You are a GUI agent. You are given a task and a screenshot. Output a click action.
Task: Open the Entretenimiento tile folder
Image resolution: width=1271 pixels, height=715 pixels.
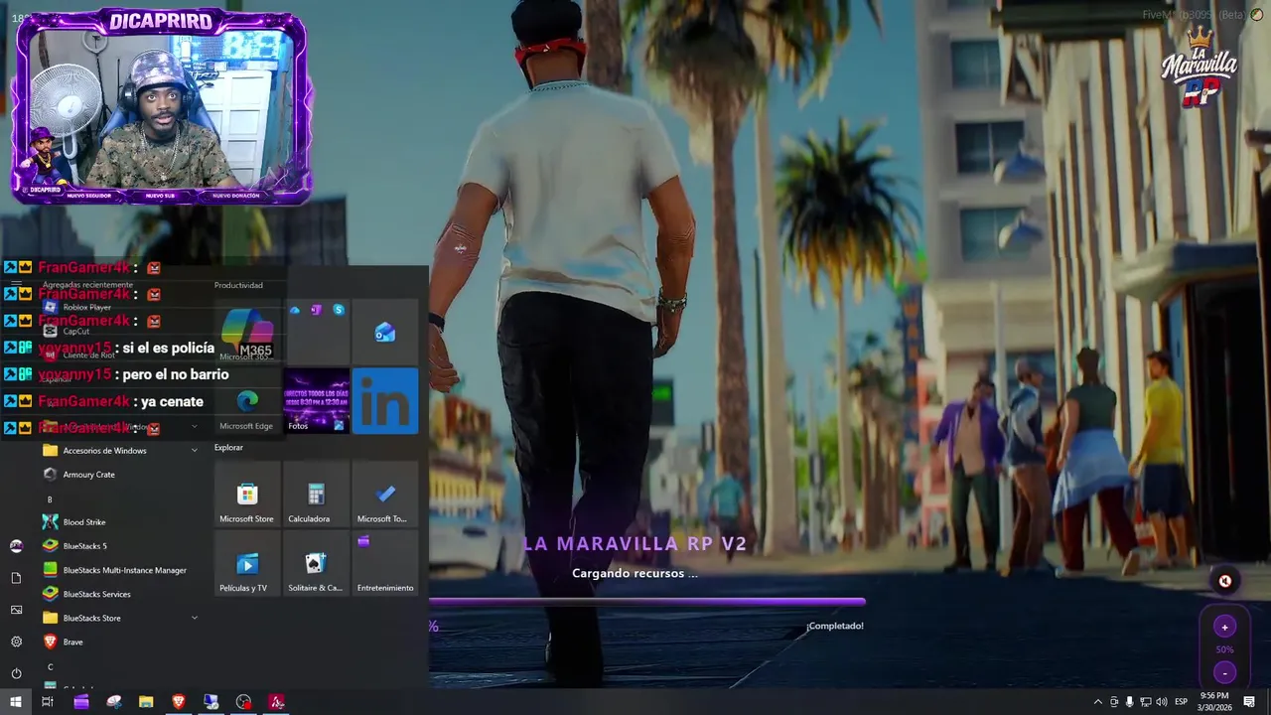(385, 563)
